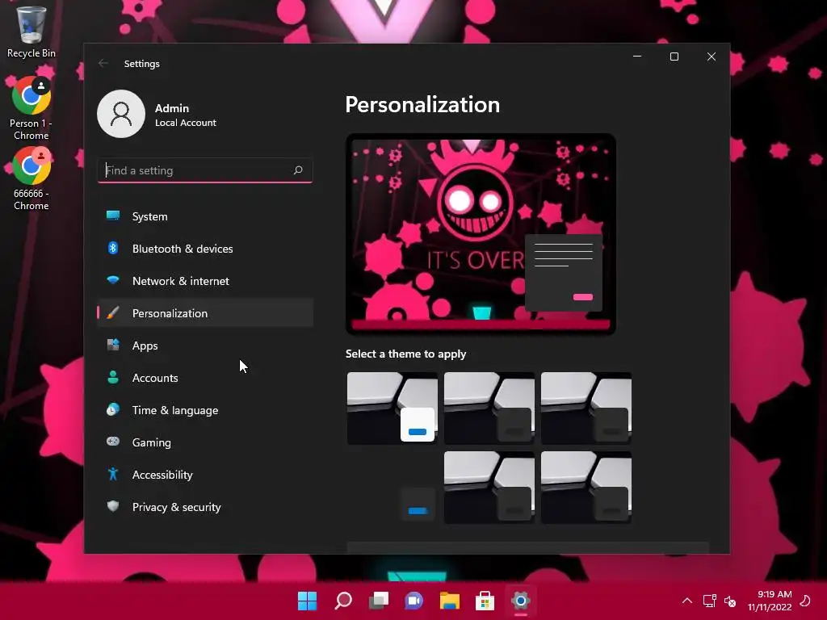Click the Admin Local Account name

click(185, 115)
